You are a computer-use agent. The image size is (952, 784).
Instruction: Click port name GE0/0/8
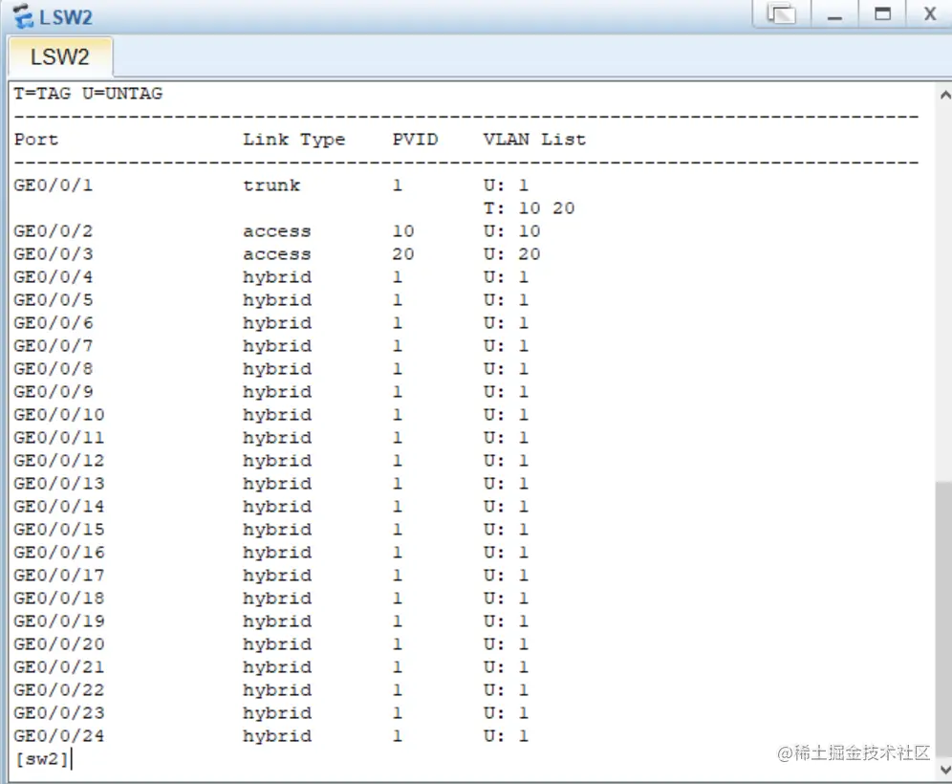[54, 369]
